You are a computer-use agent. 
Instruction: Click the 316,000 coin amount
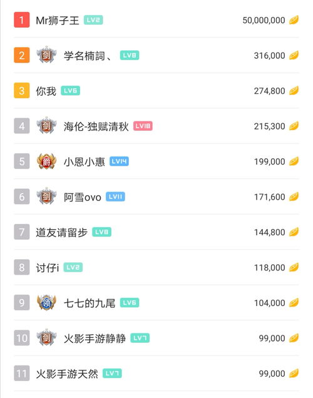(x=269, y=56)
